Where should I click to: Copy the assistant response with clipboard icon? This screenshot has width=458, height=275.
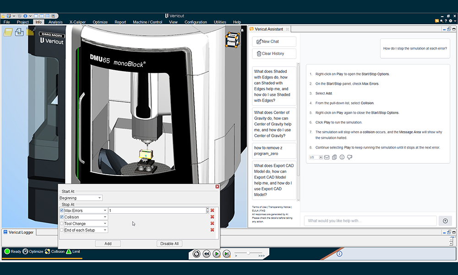point(334,157)
